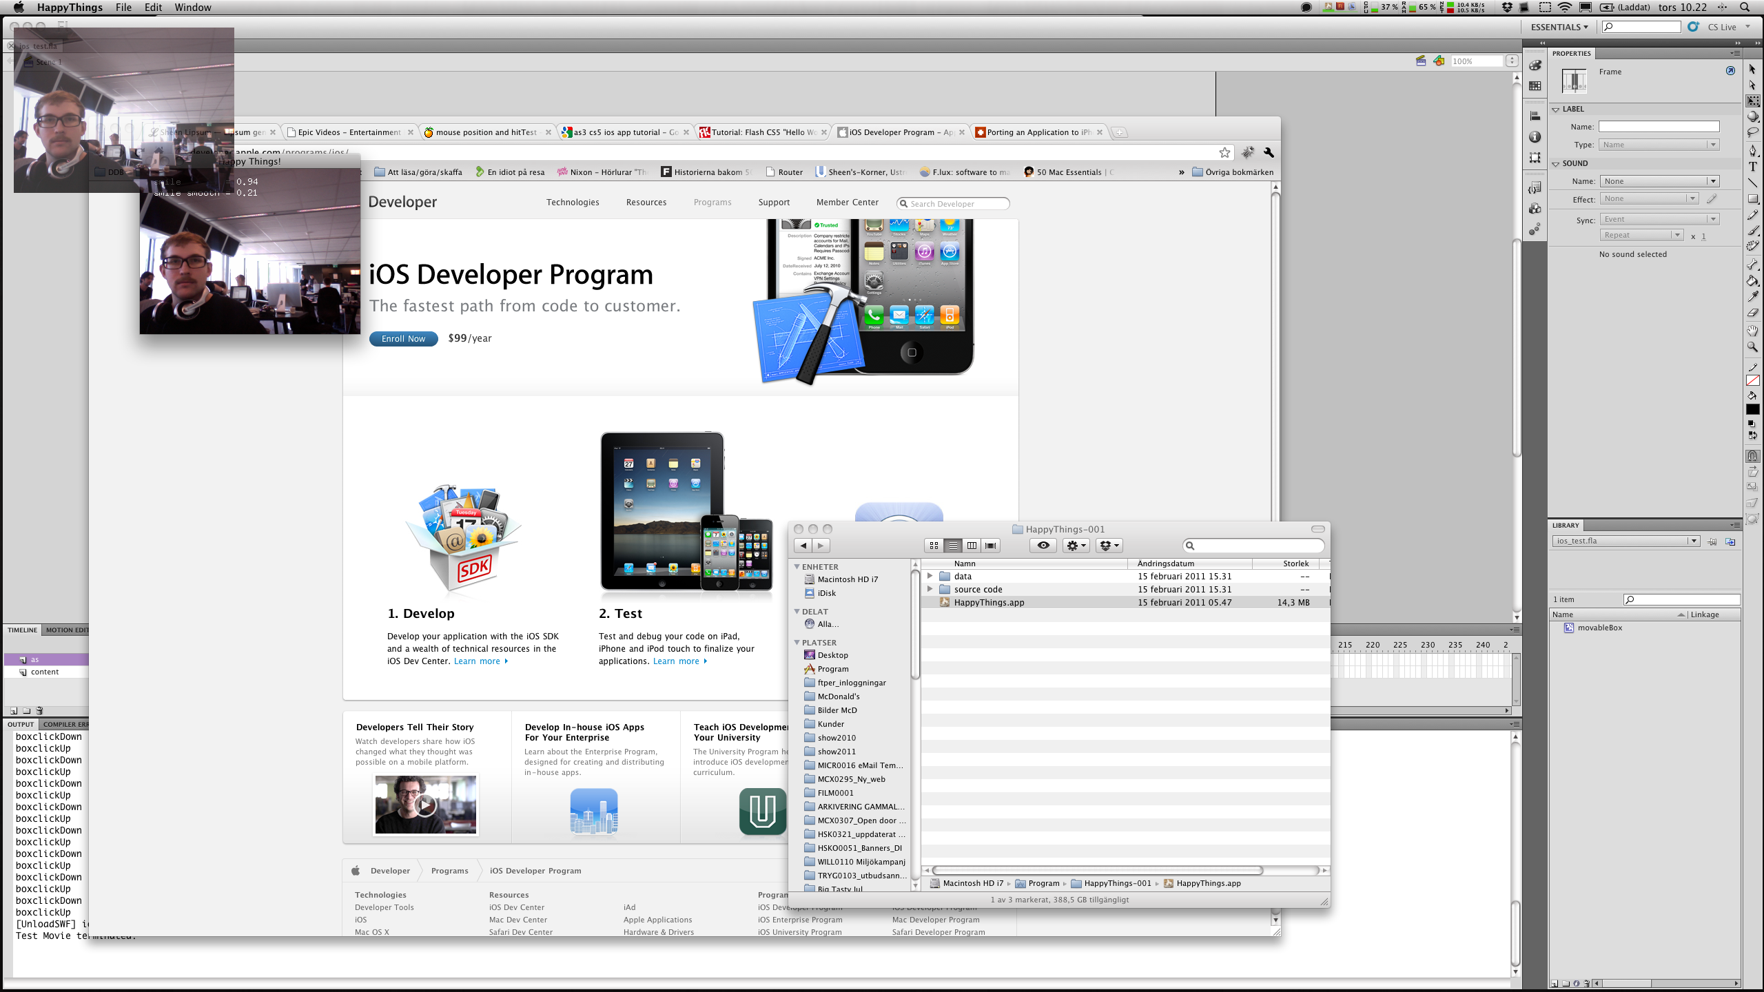Open the Edit menu

[x=153, y=8]
